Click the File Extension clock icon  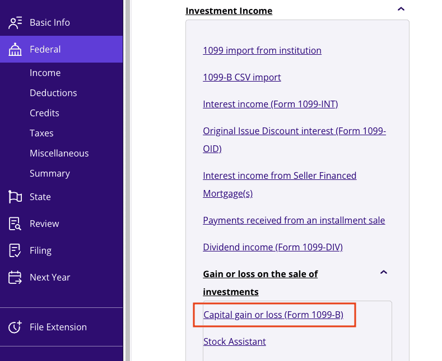coord(15,327)
